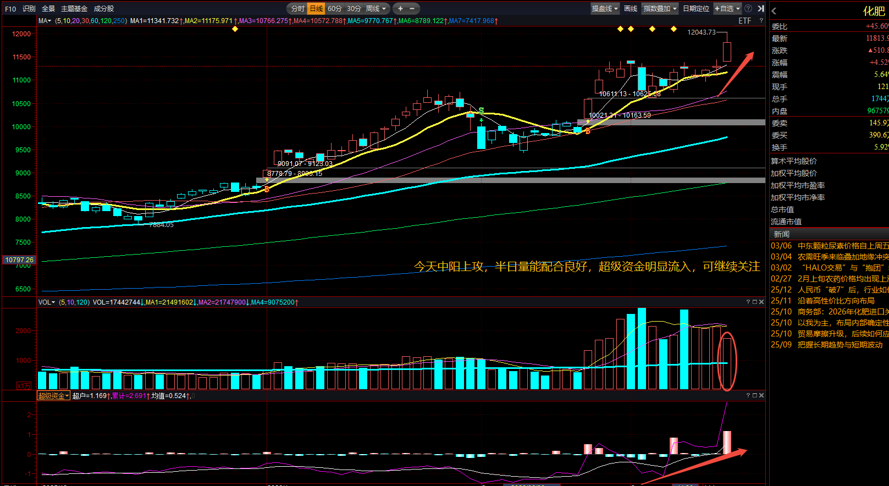The image size is (889, 486).
Task: Open the 主题基金 menu item
Action: click(x=74, y=9)
